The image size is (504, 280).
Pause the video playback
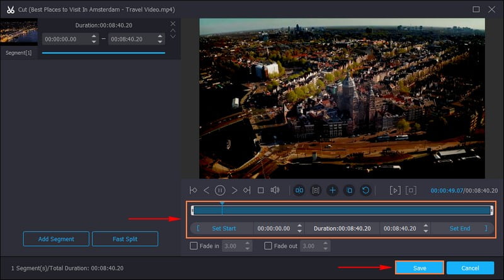click(220, 190)
